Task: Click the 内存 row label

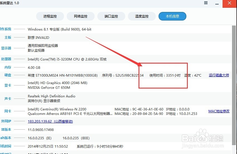Action: (x=8, y=67)
